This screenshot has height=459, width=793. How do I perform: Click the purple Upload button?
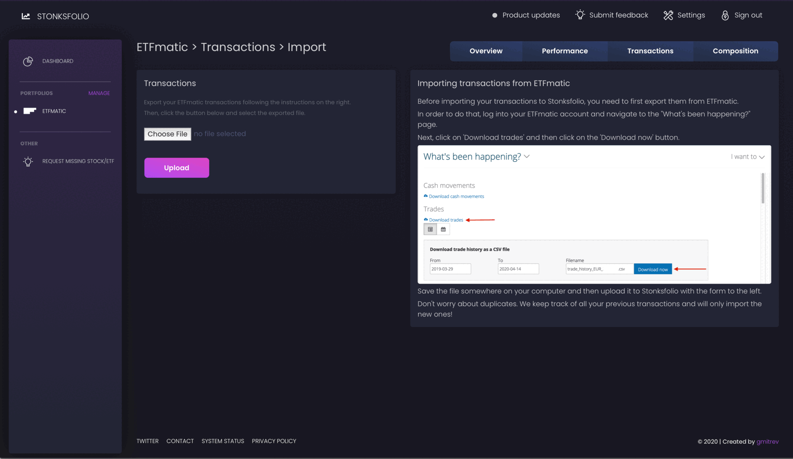(177, 168)
